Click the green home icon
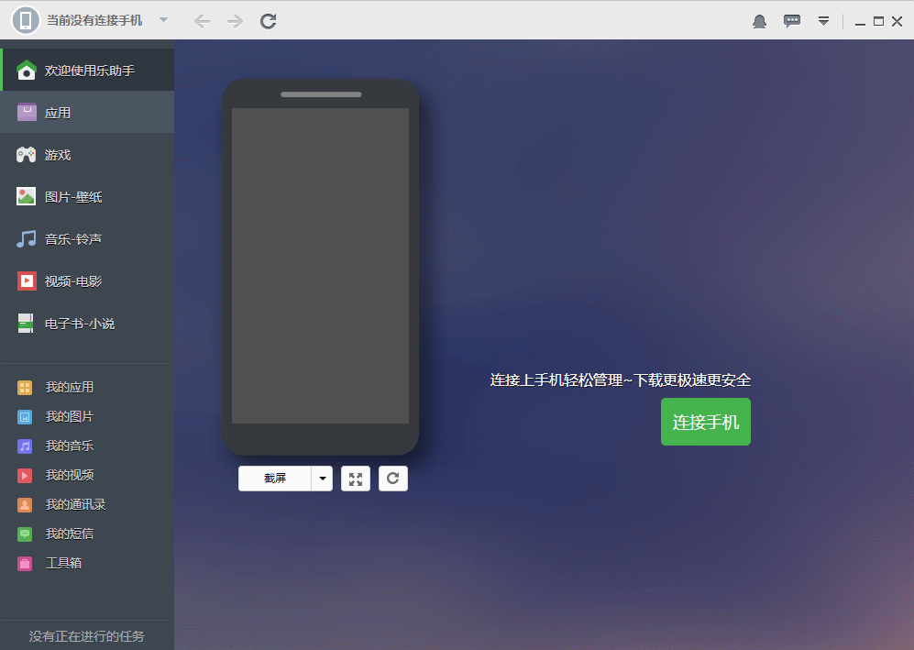 pyautogui.click(x=27, y=70)
